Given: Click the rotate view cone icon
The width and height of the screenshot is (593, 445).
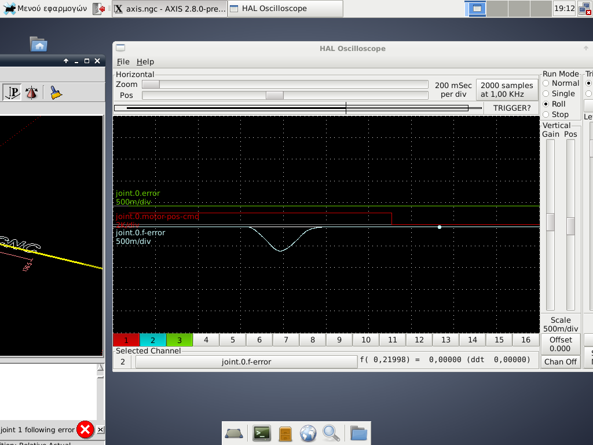Looking at the screenshot, I should (32, 92).
